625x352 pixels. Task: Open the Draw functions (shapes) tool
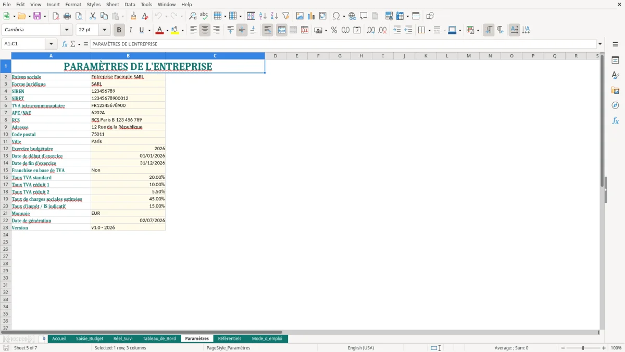(x=430, y=16)
